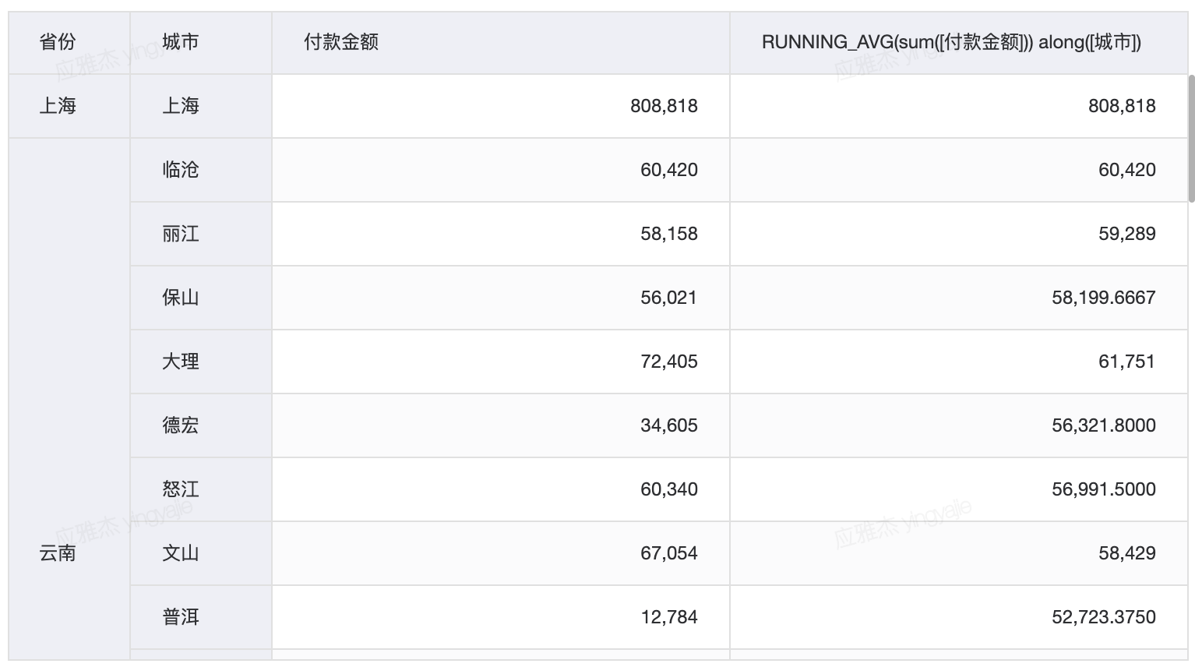Click running average 58,429
Screen dimensions: 1195x667
coord(959,553)
